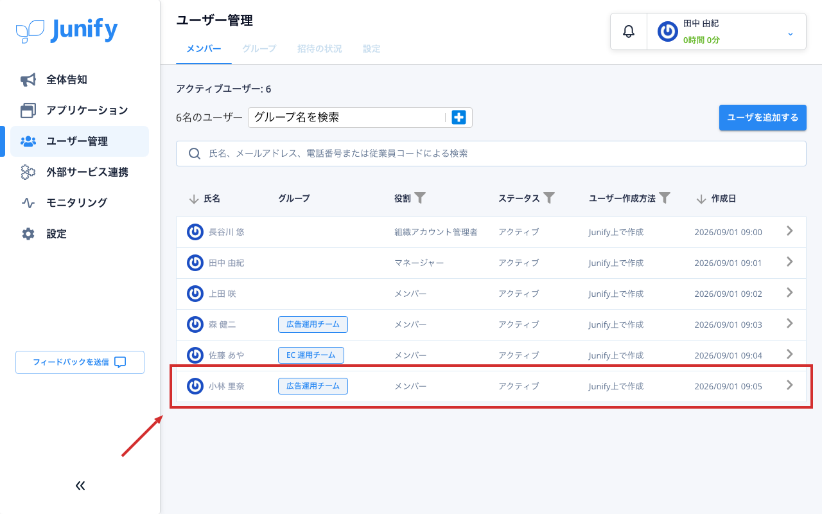Click the EC 運用チーム group tag
This screenshot has width=822, height=514.
click(x=311, y=355)
